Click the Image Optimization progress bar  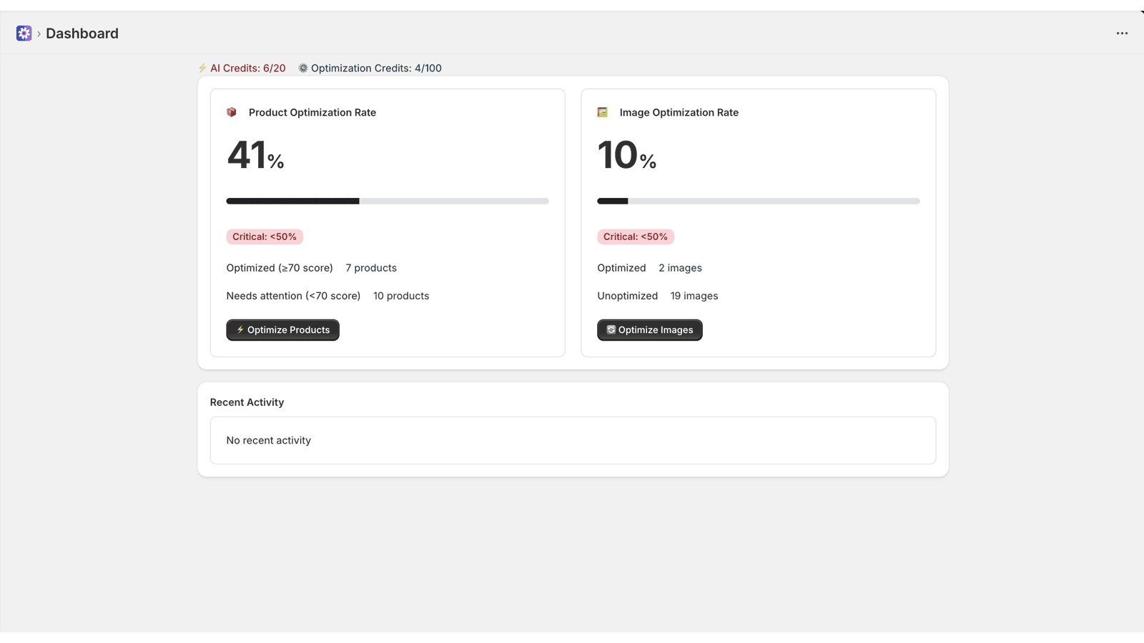(x=759, y=201)
